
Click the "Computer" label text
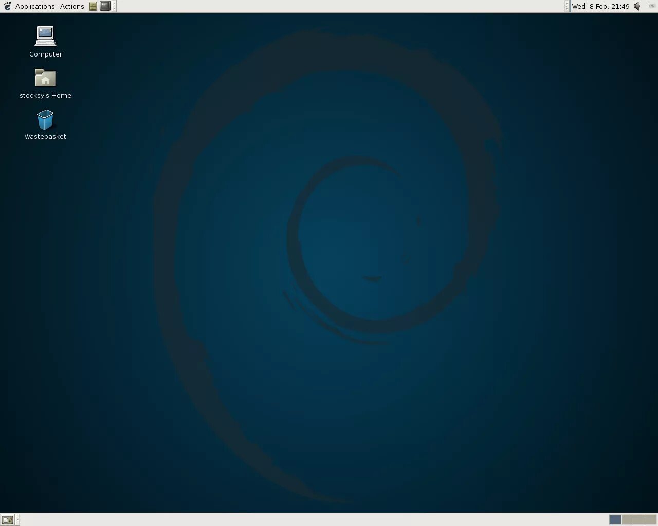(46, 54)
